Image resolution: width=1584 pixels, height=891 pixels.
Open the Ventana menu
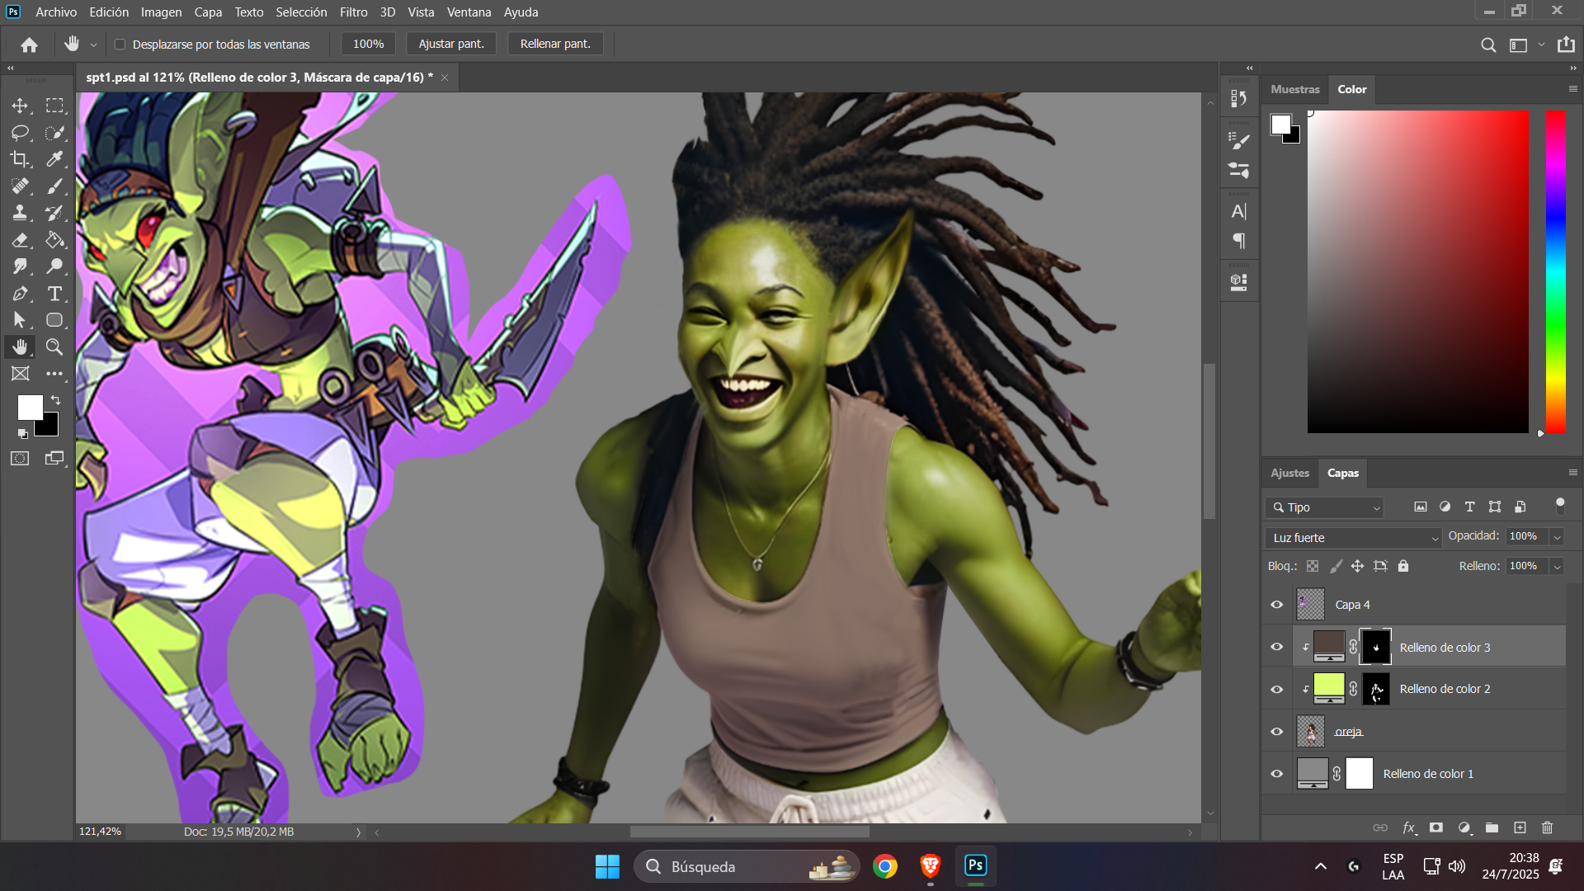(x=469, y=12)
